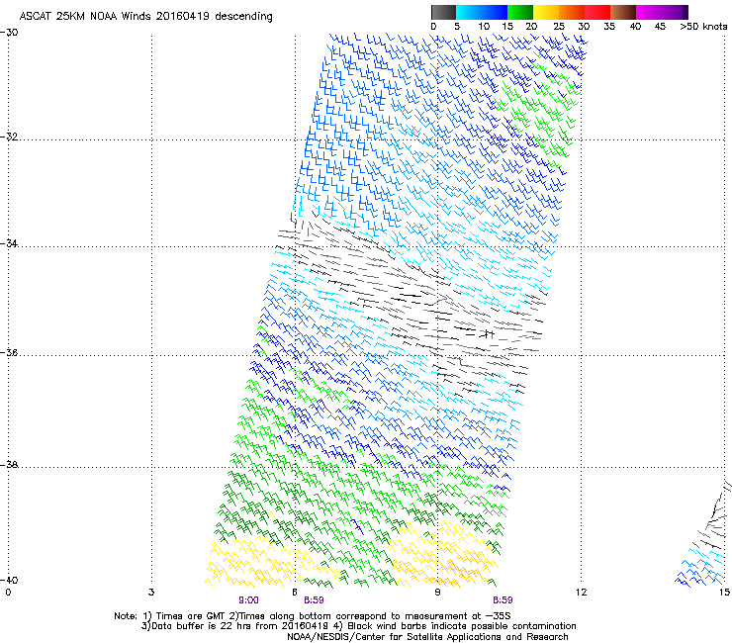Click the '-40' latitude axis label
The image size is (732, 643).
click(9, 580)
